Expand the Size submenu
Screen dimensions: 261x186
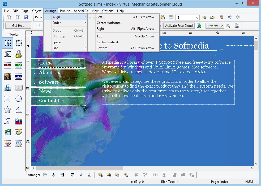(66, 48)
